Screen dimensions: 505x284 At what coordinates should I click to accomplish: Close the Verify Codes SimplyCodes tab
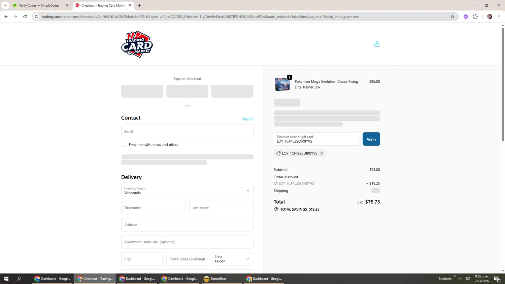pos(67,5)
